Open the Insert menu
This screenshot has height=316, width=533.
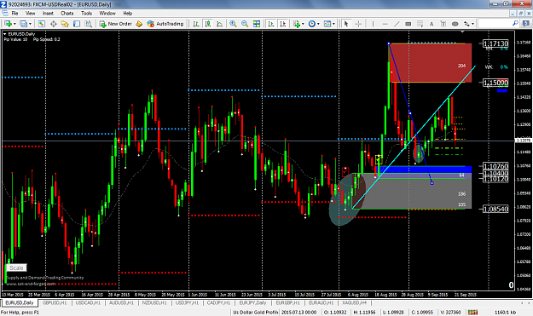click(48, 14)
